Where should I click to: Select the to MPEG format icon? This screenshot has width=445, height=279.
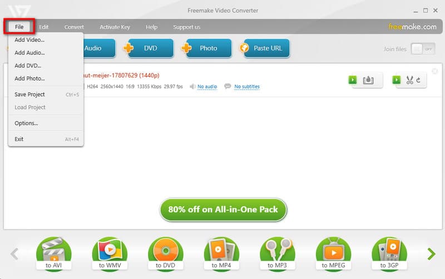click(333, 254)
